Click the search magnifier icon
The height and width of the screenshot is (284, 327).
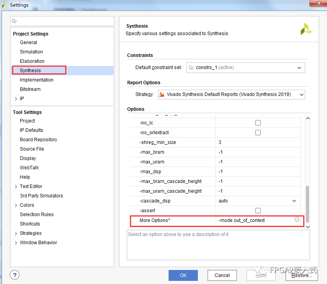click(x=14, y=21)
